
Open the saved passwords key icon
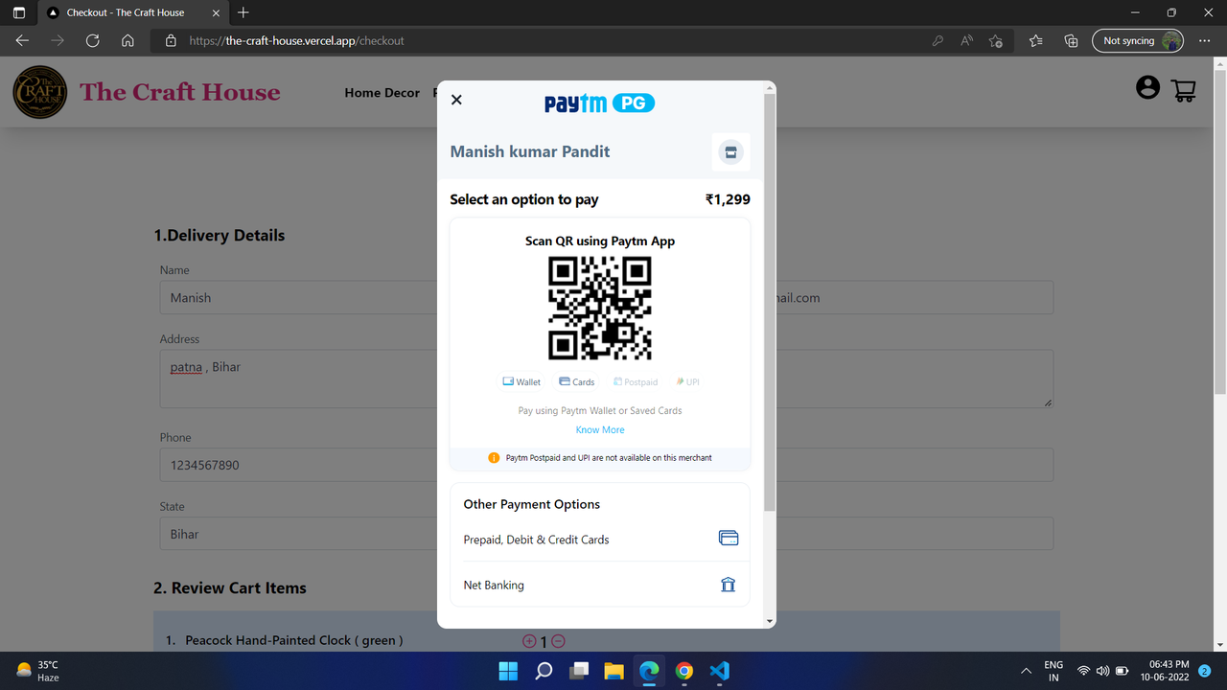(938, 41)
